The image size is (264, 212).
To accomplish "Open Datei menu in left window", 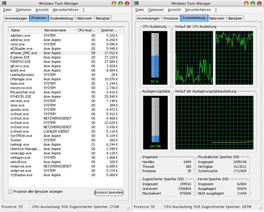I will coord(7,10).
